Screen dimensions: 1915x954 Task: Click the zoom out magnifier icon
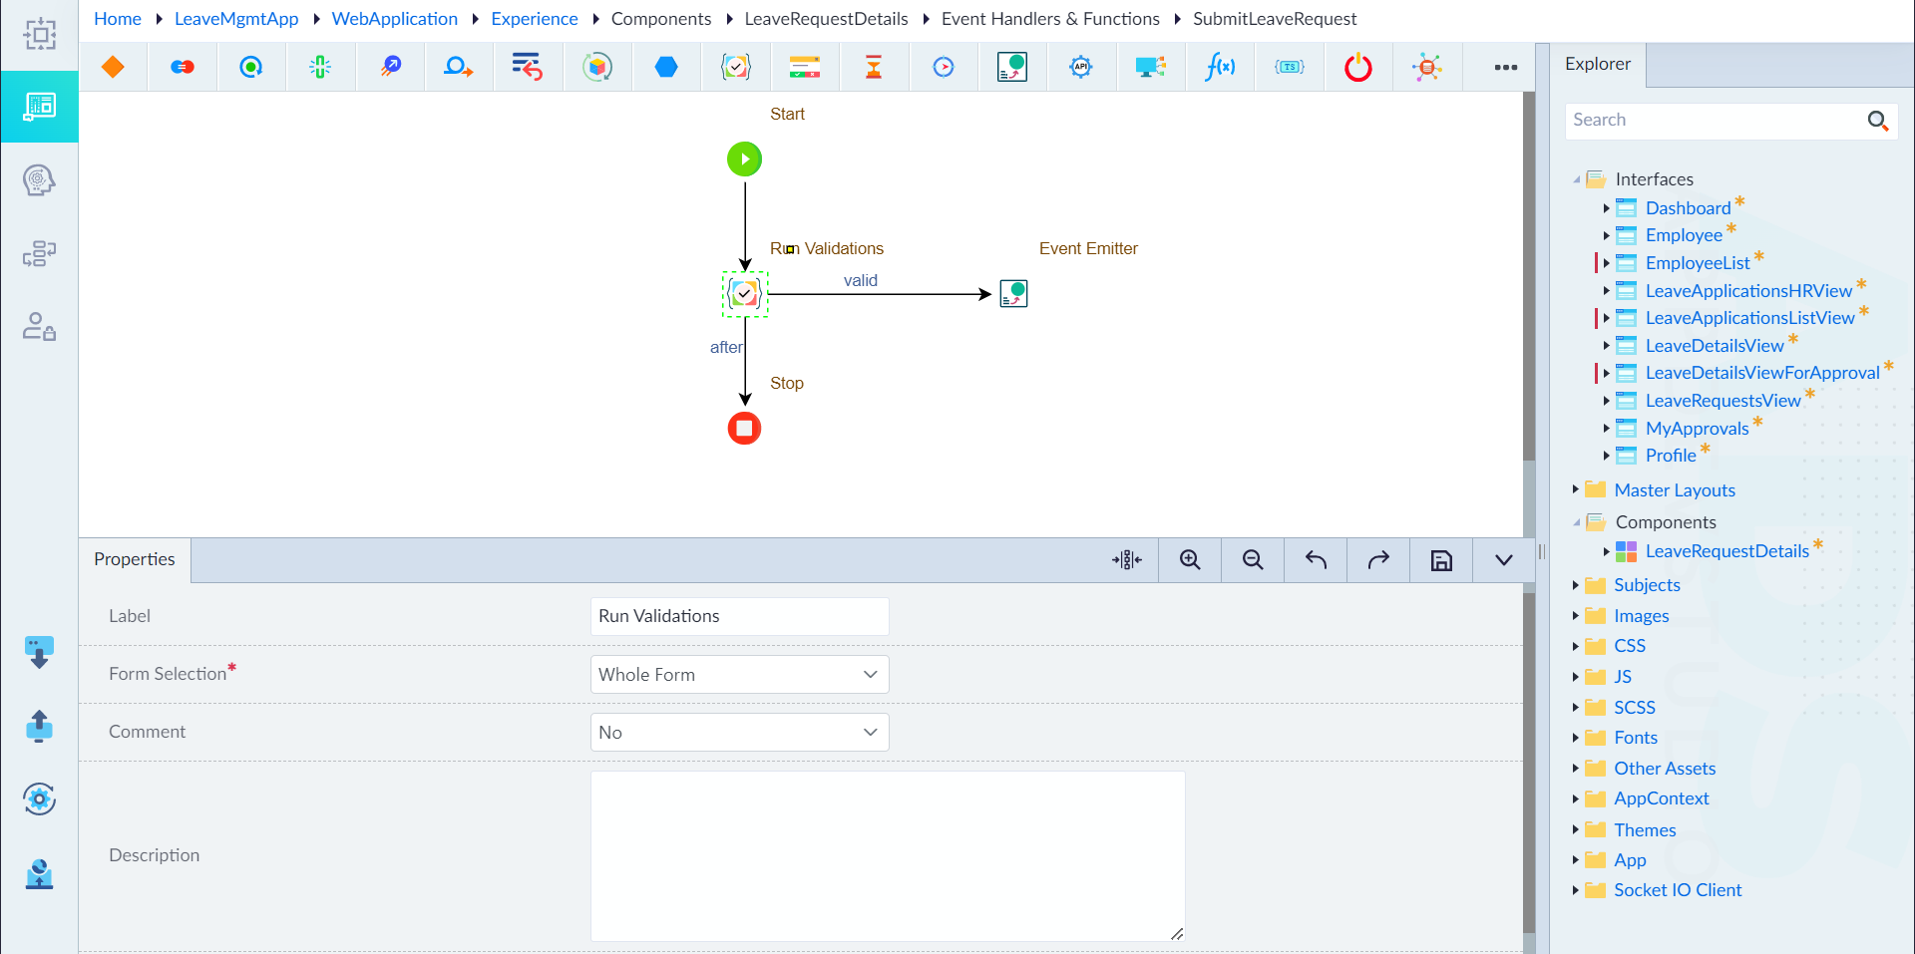tap(1253, 560)
